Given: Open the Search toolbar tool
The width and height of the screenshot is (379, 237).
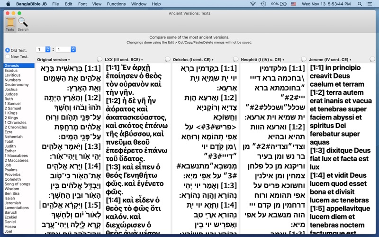Looking at the screenshot, I should pos(23,25).
